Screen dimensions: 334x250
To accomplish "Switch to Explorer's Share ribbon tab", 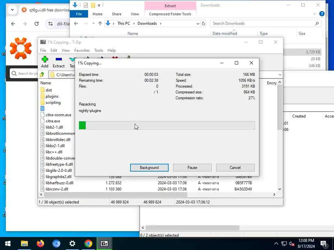I will pos(116,14).
